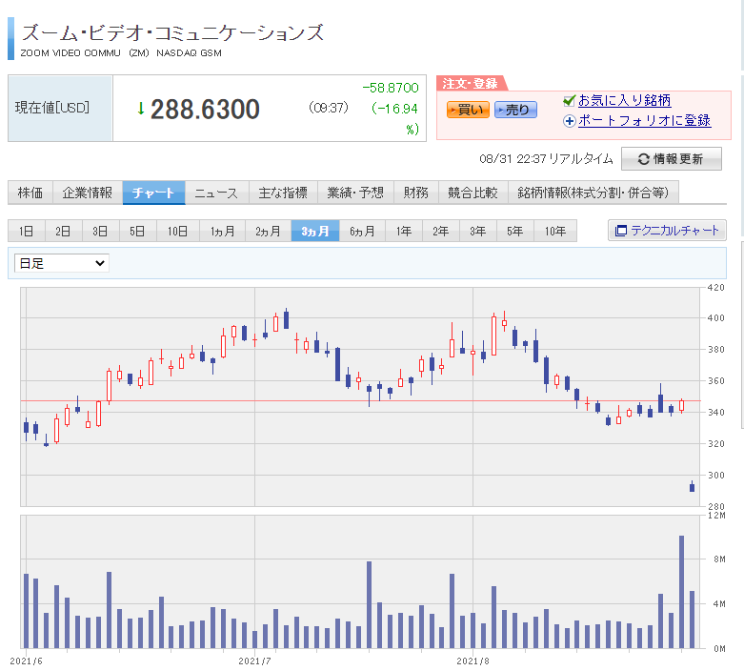The image size is (744, 671).
Task: Open the 競合比較 tab
Action: 473,193
